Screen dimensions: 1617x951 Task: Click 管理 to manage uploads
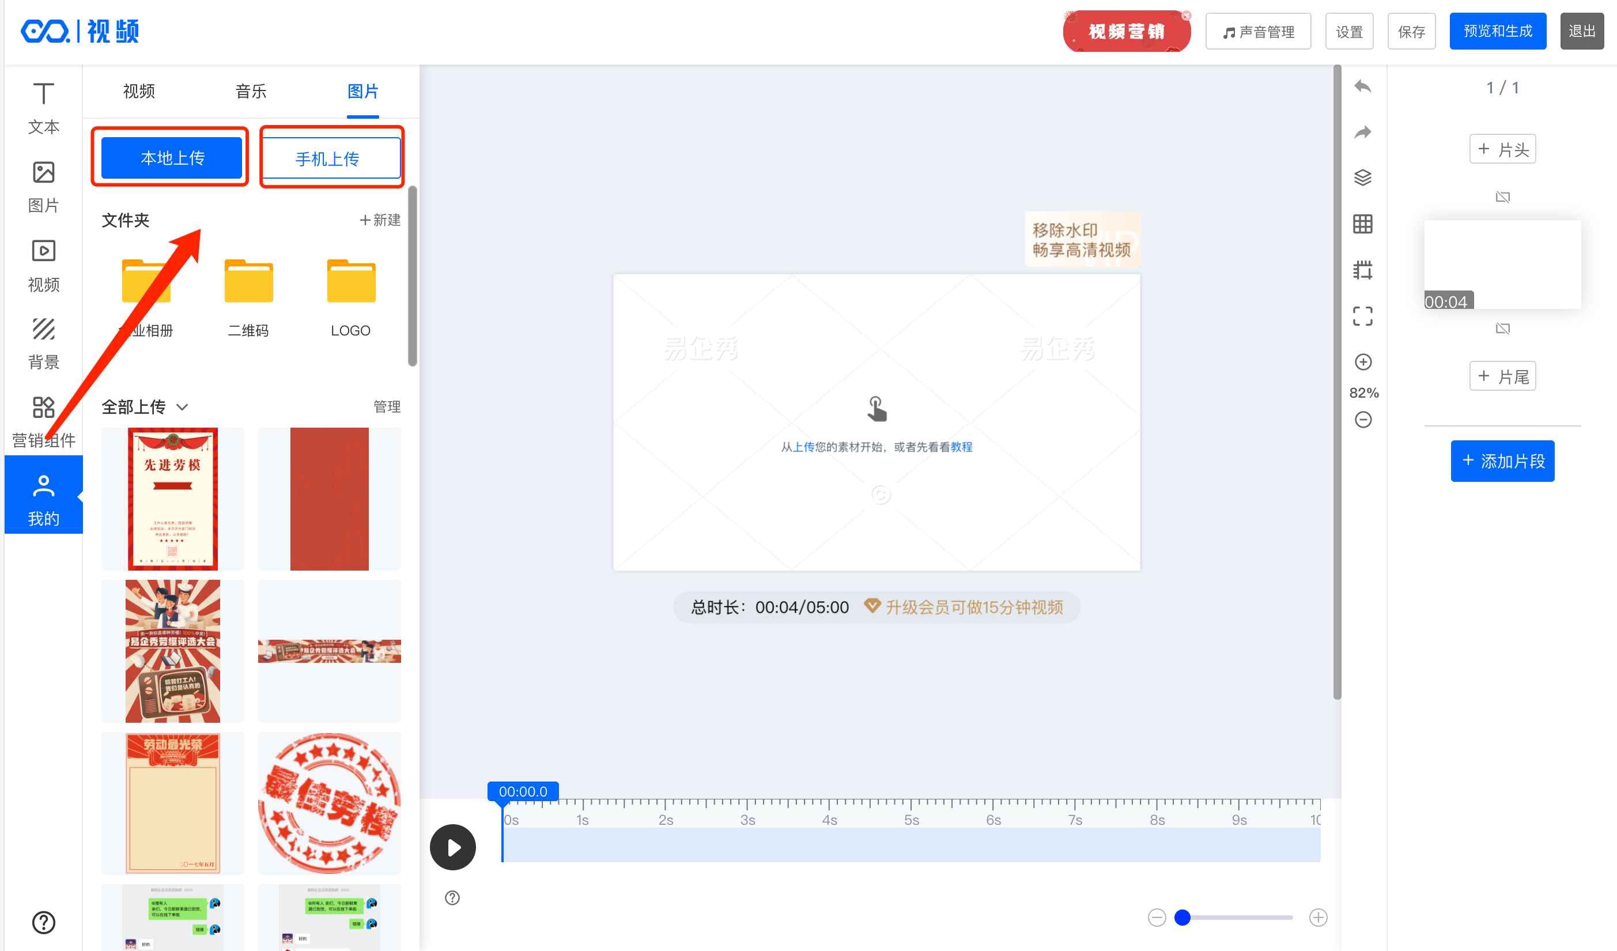tap(387, 407)
